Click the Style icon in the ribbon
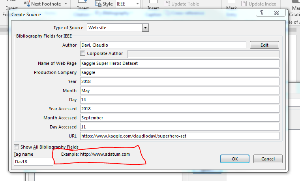Screen dimensions: 300x181 tap(98, 4)
